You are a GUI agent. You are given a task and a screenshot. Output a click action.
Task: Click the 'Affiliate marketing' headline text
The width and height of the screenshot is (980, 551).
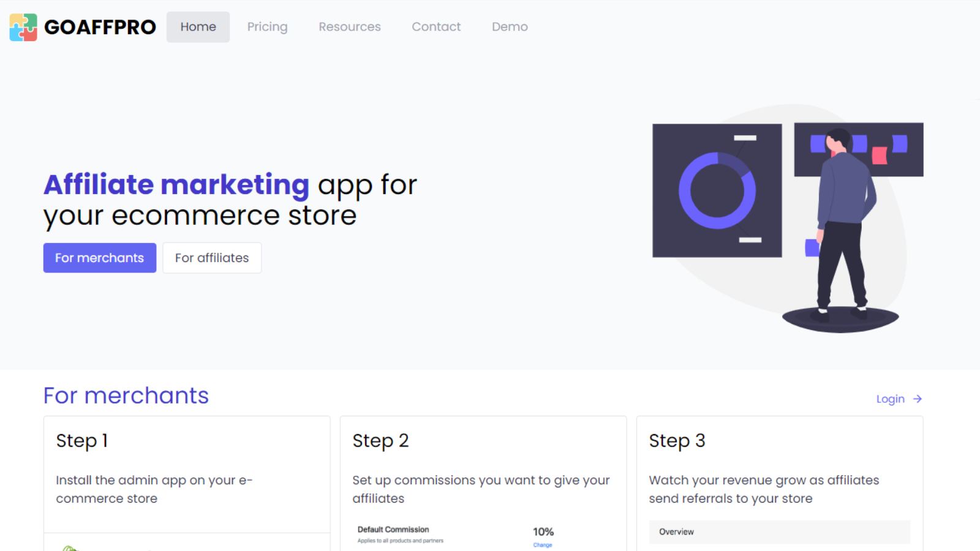(x=176, y=184)
